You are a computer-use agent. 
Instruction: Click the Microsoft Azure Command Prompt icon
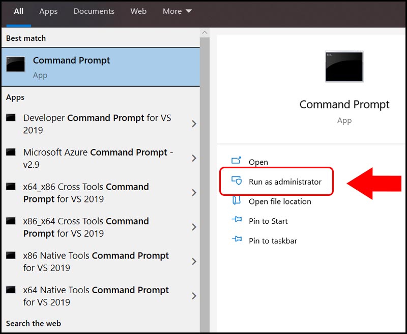11,152
